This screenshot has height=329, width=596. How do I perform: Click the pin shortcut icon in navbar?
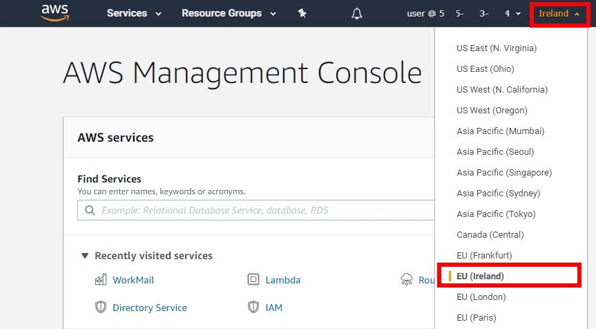302,13
